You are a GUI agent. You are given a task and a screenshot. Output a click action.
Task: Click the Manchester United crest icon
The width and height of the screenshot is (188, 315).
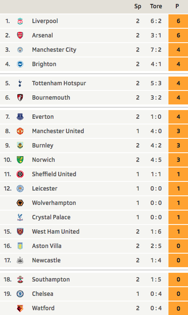[x=20, y=131]
